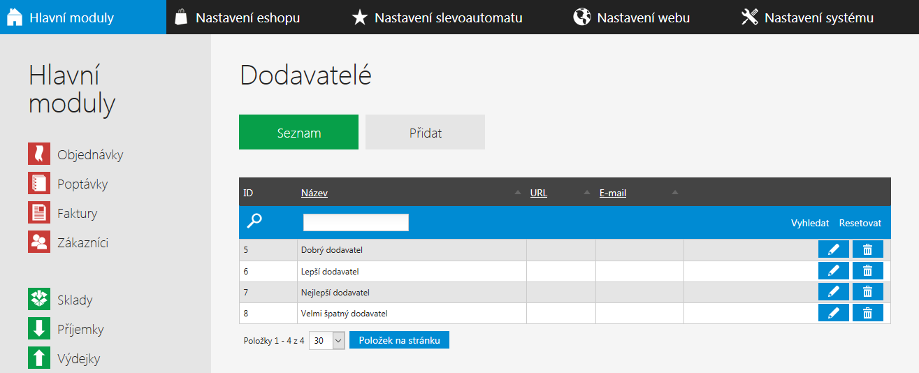919x373 pixels.
Task: Delete Lepší dodavatel using trash icon
Action: tap(868, 271)
